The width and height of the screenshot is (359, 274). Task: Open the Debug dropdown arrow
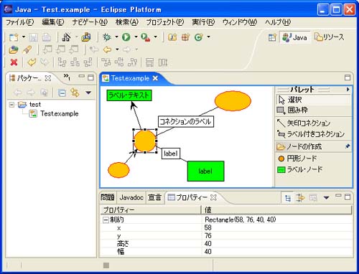[x=116, y=37]
